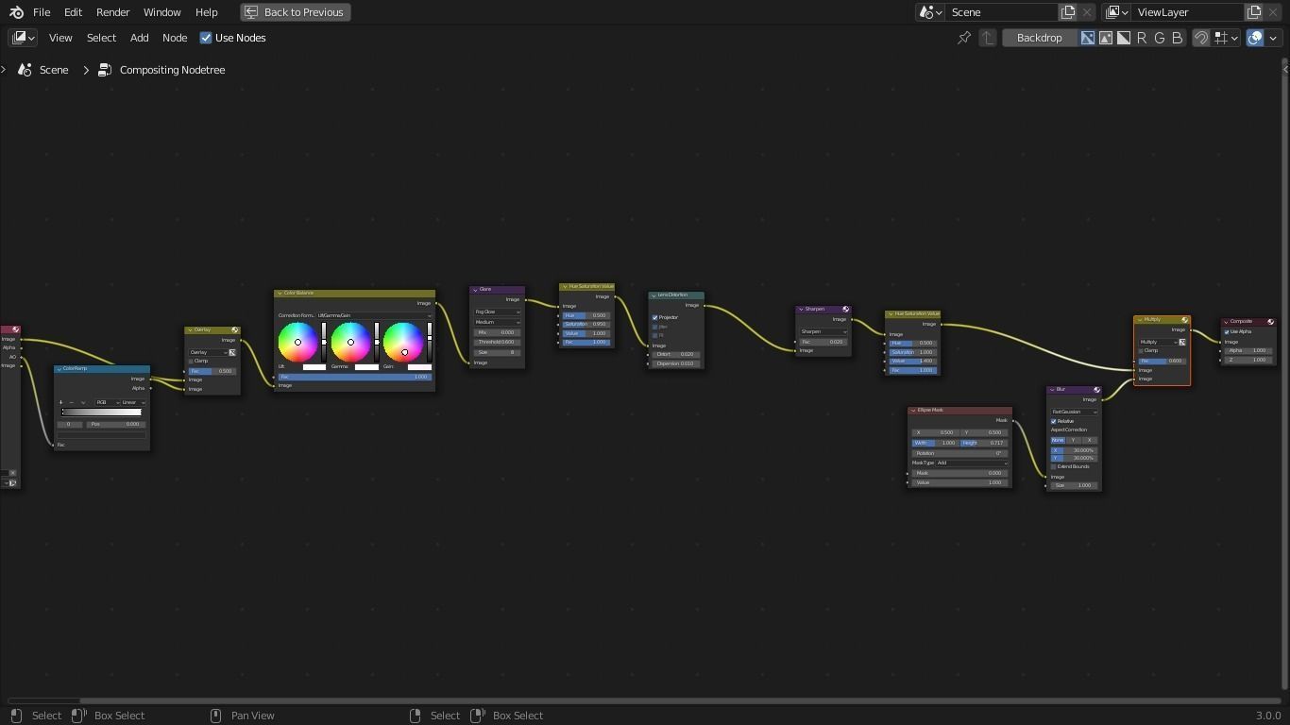Collapse the Color Balance node
The width and height of the screenshot is (1290, 725).
click(x=280, y=293)
